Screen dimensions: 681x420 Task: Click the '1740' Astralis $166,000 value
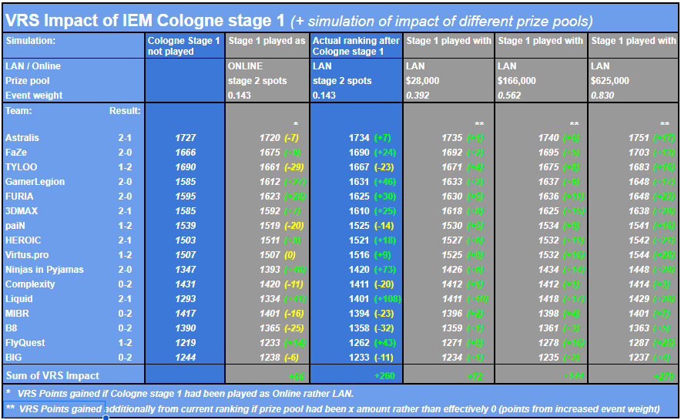[548, 138]
